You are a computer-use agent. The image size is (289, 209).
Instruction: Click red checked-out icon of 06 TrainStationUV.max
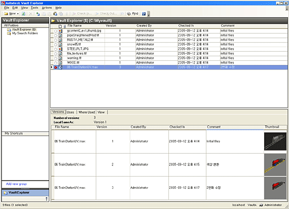tap(55, 67)
